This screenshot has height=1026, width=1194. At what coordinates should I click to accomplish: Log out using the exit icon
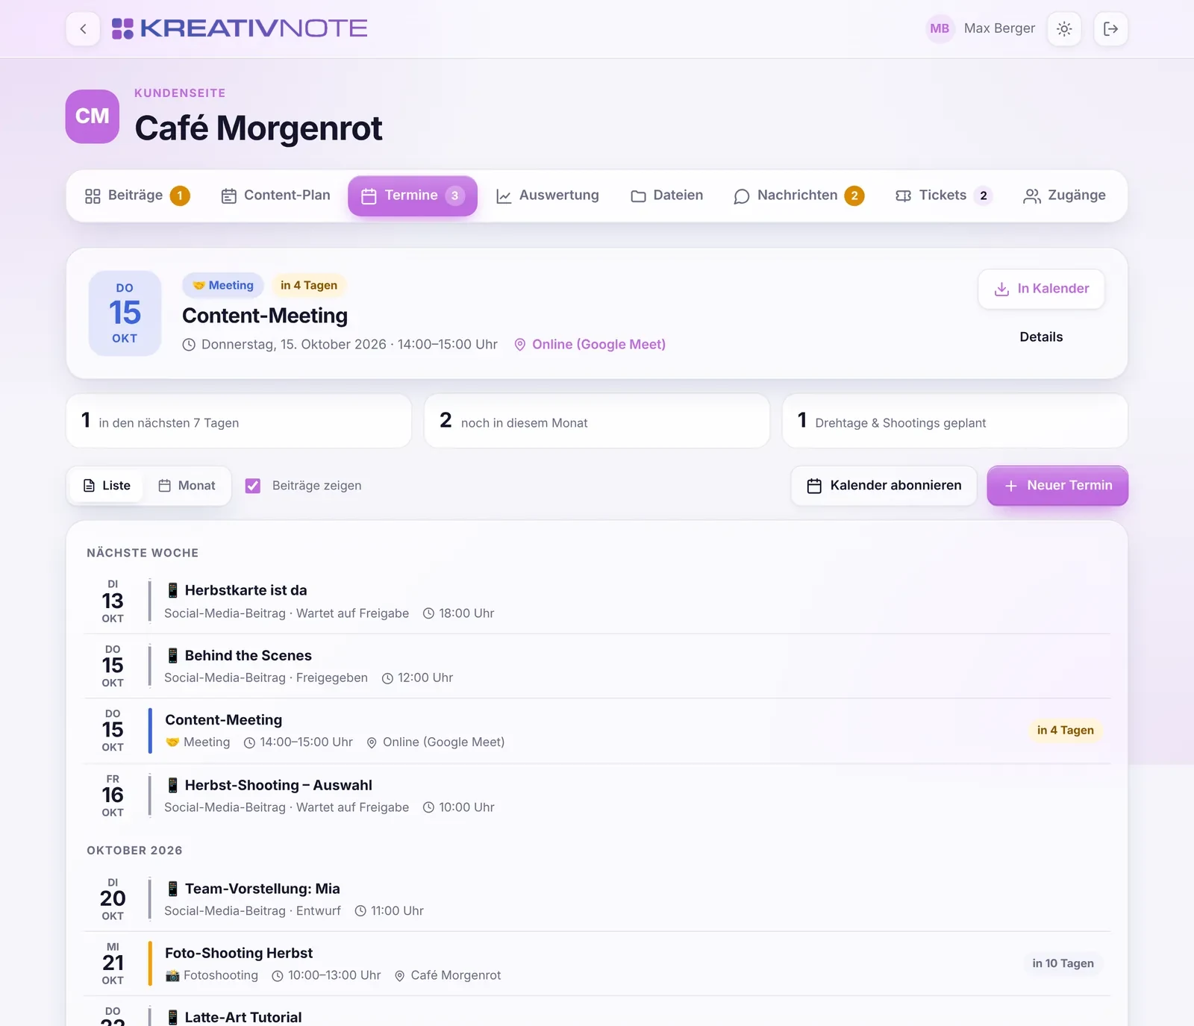coord(1110,29)
